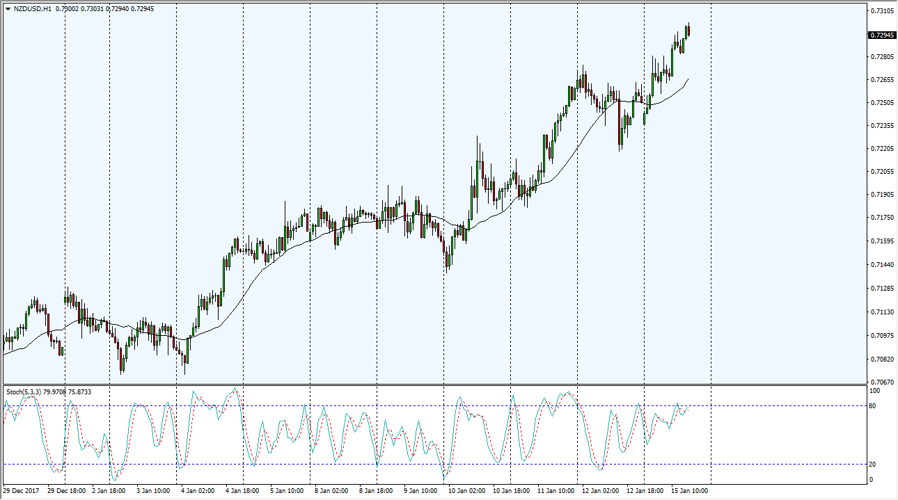
Task: Click the high price 0.73031 in chart header
Action: (96, 9)
